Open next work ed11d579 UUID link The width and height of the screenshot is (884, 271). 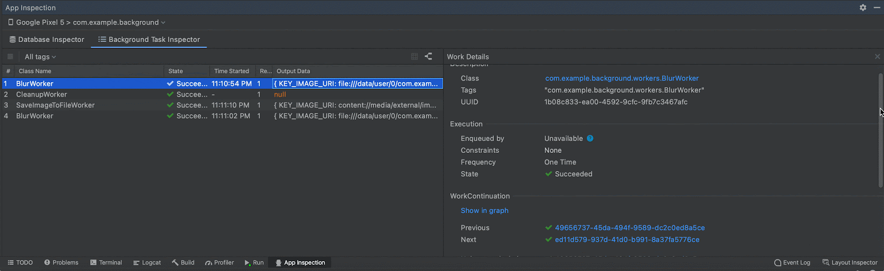coord(627,240)
